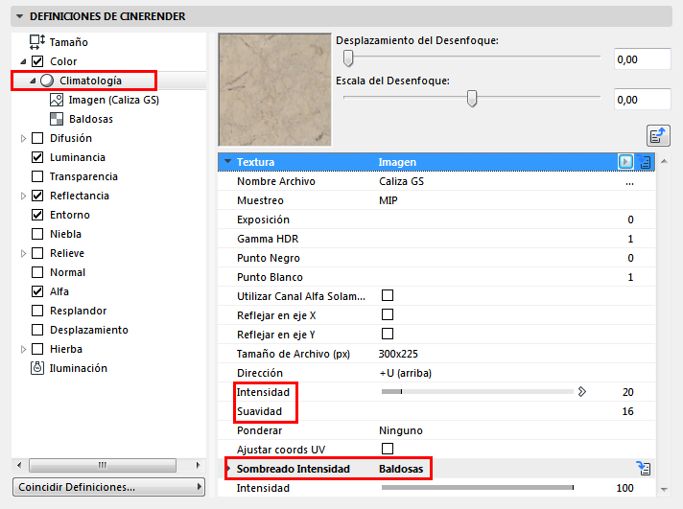
Task: Uncheck the Entorno checkbox
Action: pyautogui.click(x=37, y=215)
